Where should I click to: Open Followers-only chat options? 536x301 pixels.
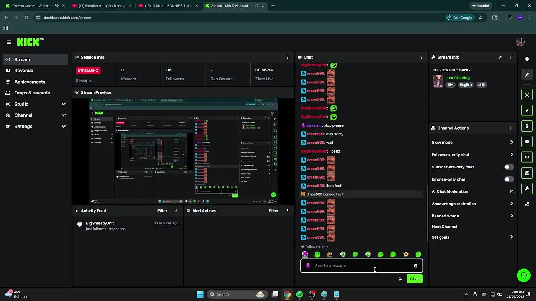point(472,155)
